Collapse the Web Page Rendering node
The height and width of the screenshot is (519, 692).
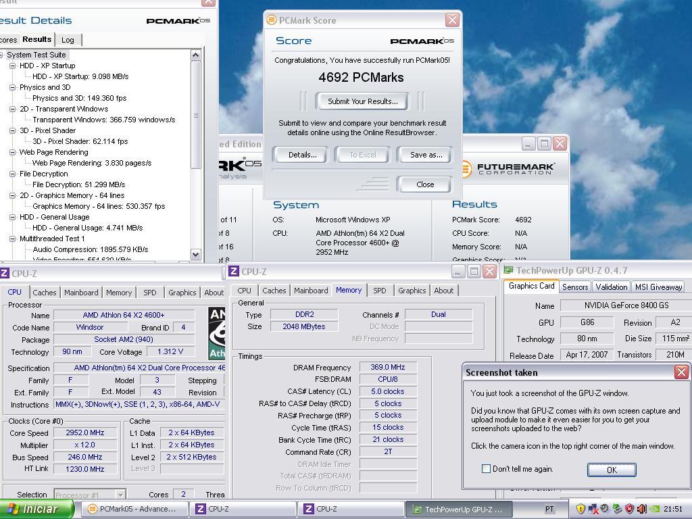13,152
